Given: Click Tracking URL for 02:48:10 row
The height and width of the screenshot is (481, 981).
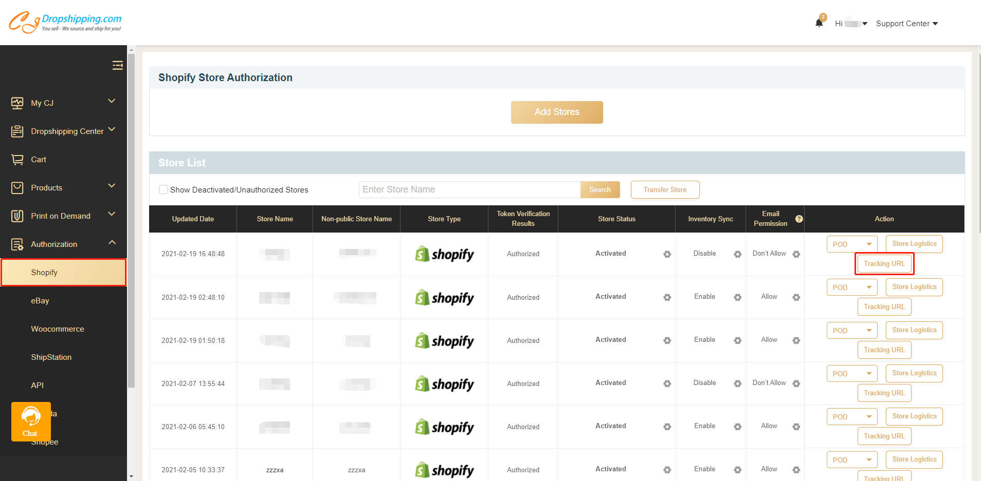Looking at the screenshot, I should (x=884, y=306).
